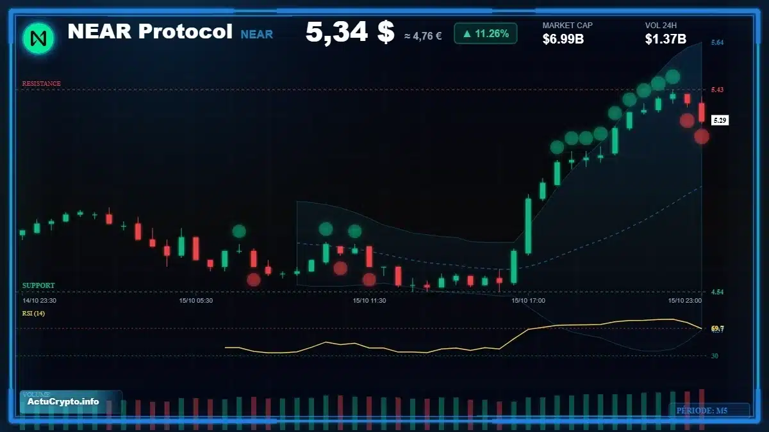Select the 4.54 support price level

coord(717,292)
